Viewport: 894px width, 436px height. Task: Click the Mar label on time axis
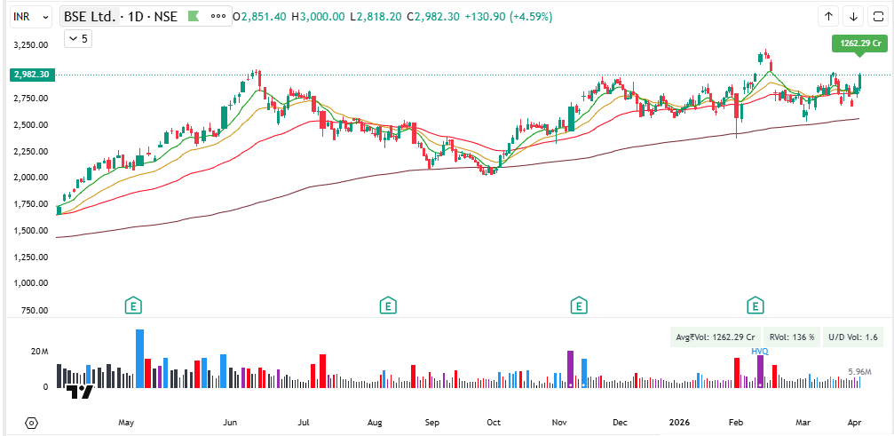(803, 423)
